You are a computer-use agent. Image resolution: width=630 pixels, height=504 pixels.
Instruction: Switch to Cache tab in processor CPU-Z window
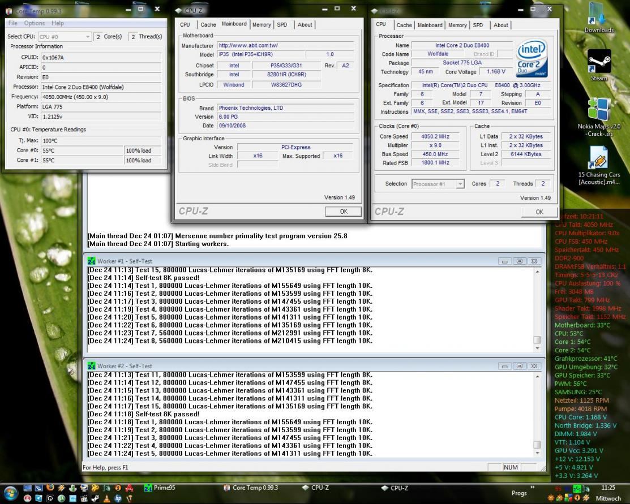pos(404,25)
